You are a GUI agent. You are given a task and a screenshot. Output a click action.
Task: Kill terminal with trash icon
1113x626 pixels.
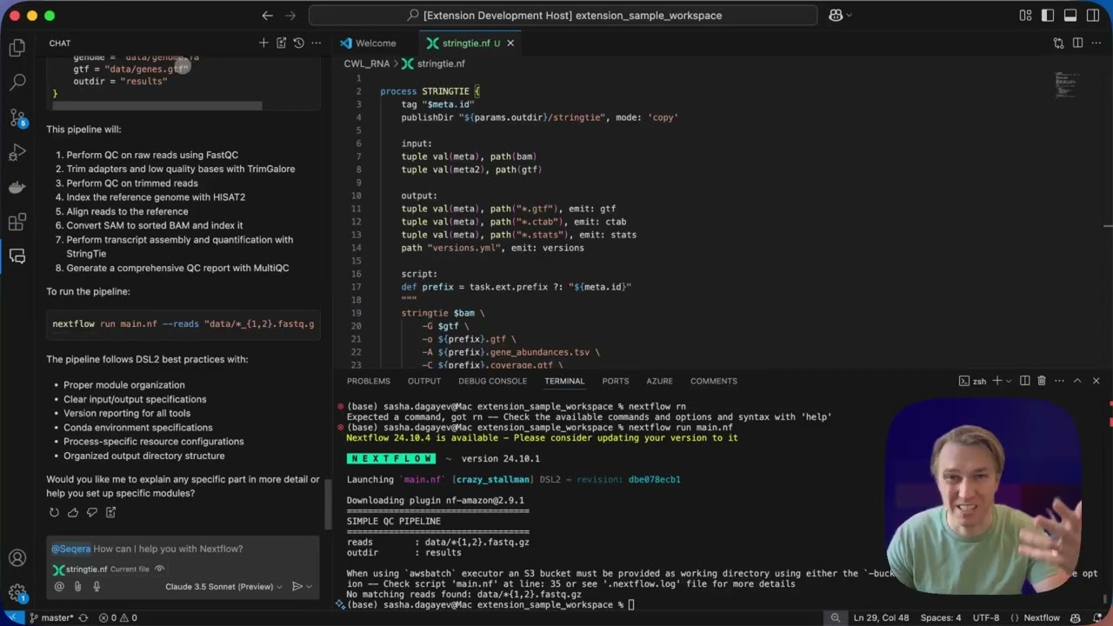[x=1042, y=381]
